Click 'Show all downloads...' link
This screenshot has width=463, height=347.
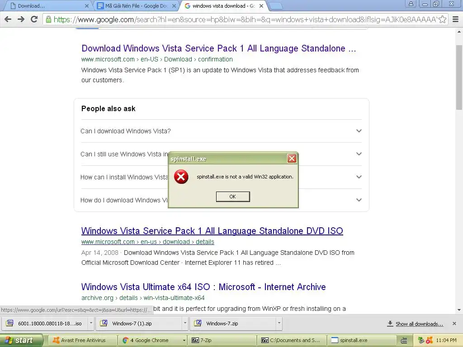pos(419,324)
